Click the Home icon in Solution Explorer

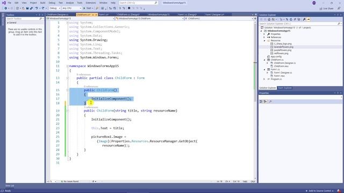269,19
